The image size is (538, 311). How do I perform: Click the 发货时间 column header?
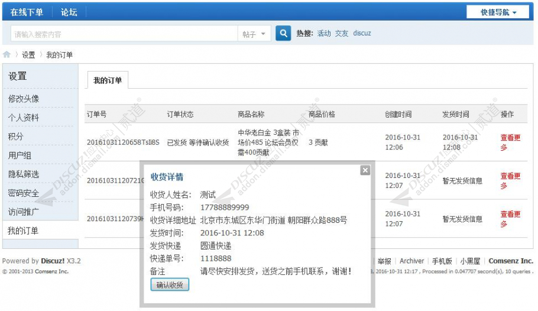456,114
